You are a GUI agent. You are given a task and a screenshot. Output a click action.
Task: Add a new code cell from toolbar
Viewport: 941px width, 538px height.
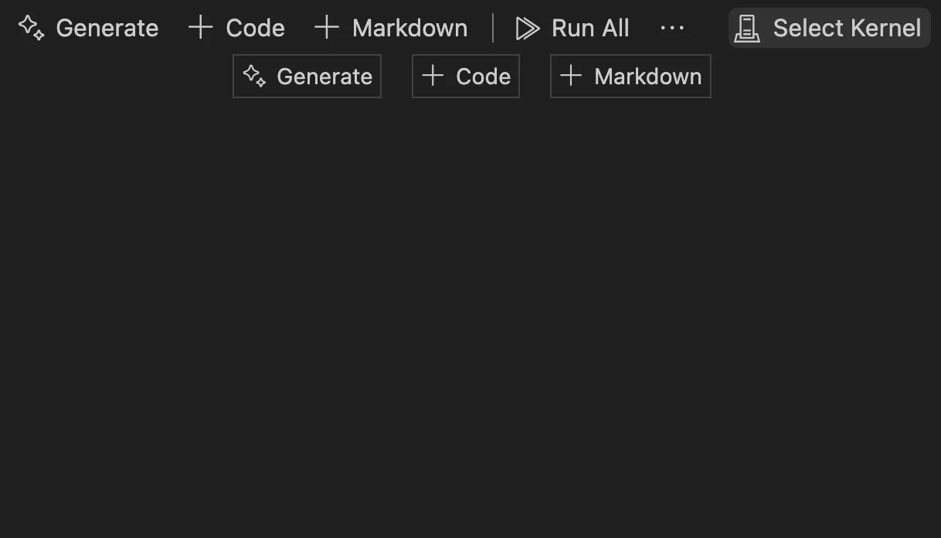point(235,28)
